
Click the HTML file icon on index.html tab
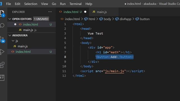pos(60,12)
